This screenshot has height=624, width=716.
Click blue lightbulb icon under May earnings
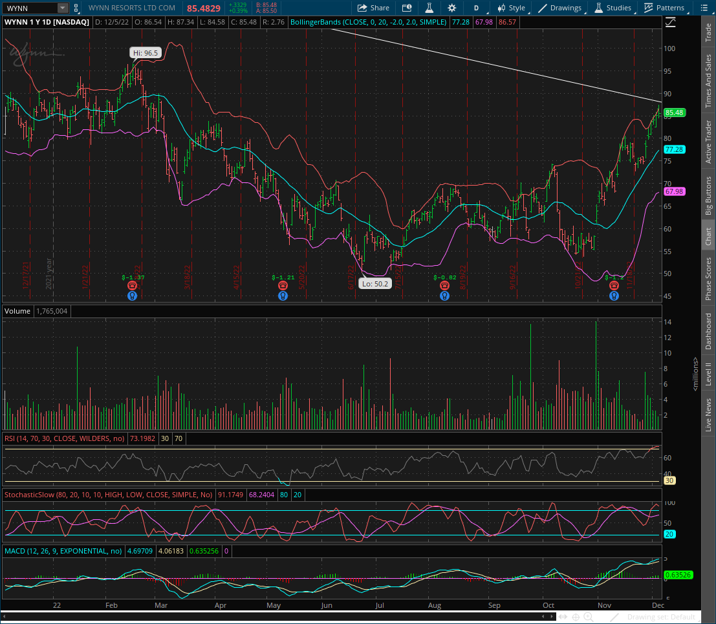pyautogui.click(x=283, y=296)
